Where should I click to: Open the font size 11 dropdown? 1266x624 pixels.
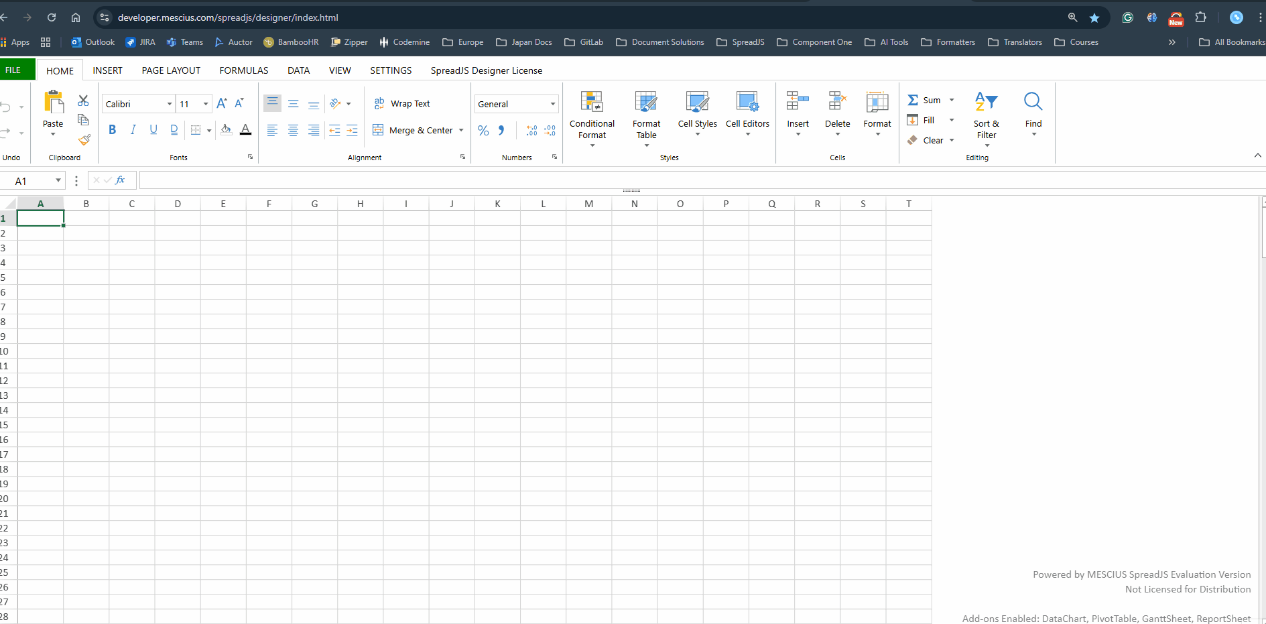point(206,104)
